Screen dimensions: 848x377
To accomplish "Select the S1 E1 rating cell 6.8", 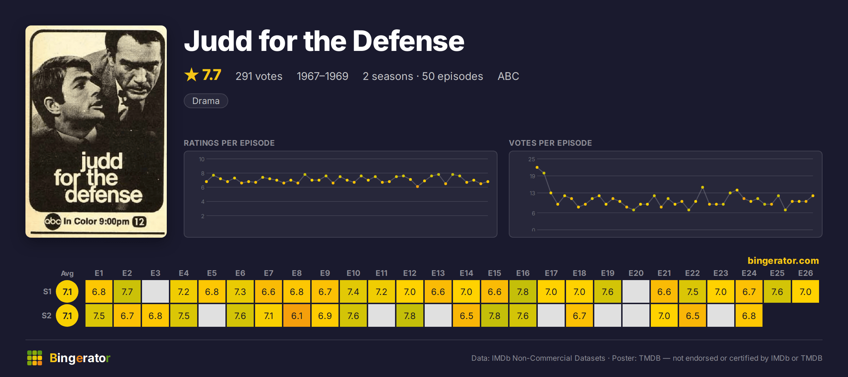I will [x=99, y=292].
